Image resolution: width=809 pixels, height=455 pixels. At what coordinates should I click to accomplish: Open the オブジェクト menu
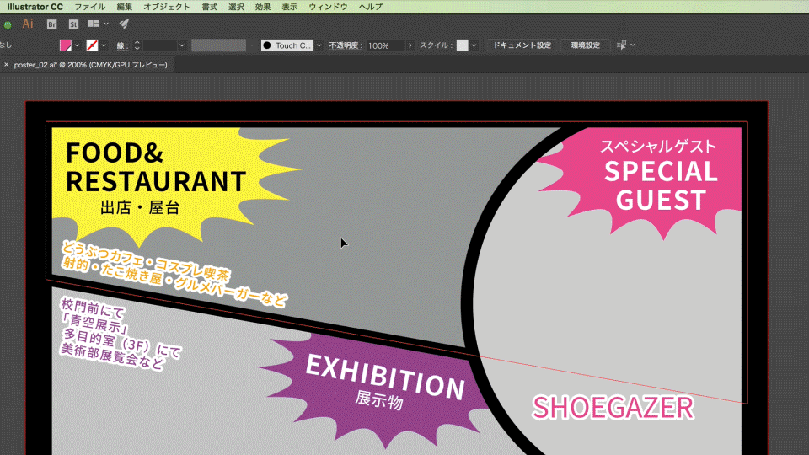[x=167, y=7]
